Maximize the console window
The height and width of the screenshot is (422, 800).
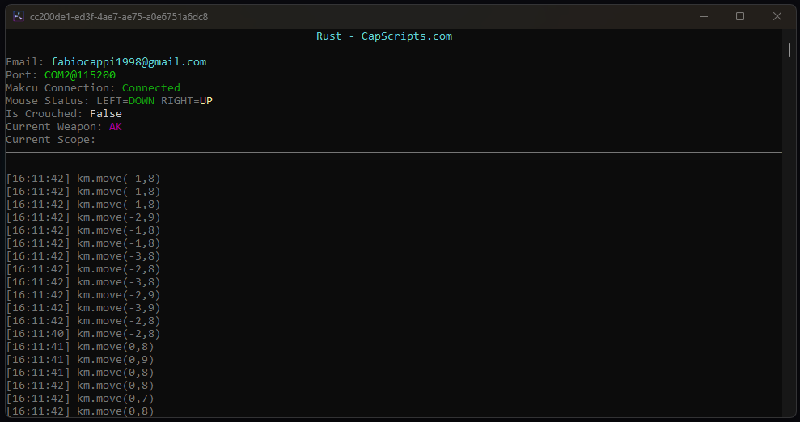[x=739, y=16]
